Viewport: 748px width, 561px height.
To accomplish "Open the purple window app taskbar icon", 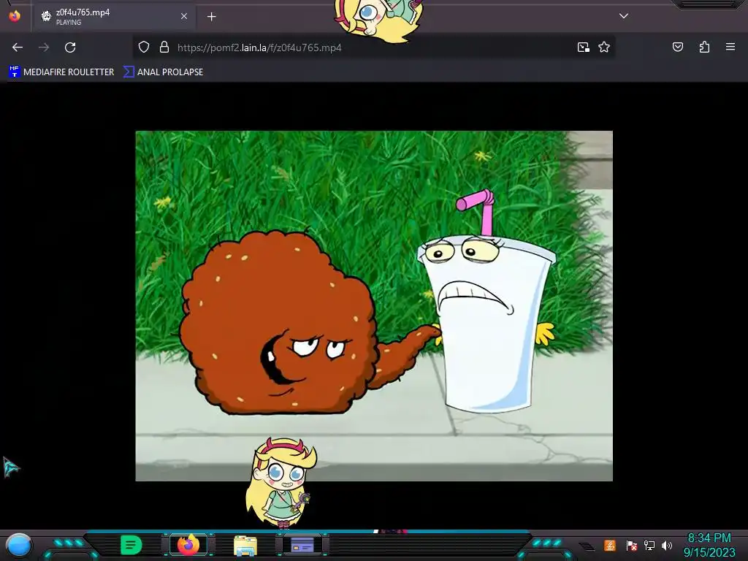I will (302, 544).
